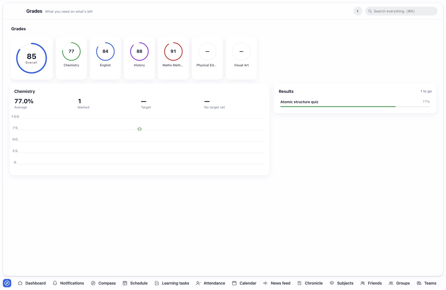Click 'What you need on what's left' subtitle
This screenshot has height=290, width=446.
(x=69, y=11)
